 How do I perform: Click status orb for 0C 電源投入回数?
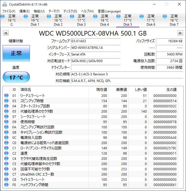coord(6,137)
